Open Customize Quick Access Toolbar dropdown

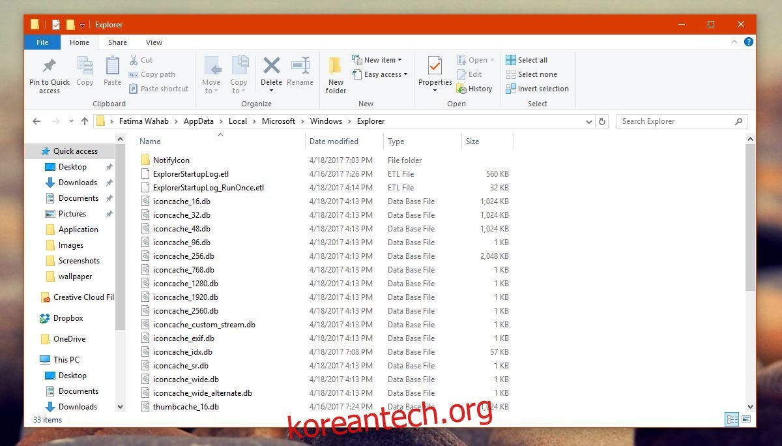click(x=83, y=25)
